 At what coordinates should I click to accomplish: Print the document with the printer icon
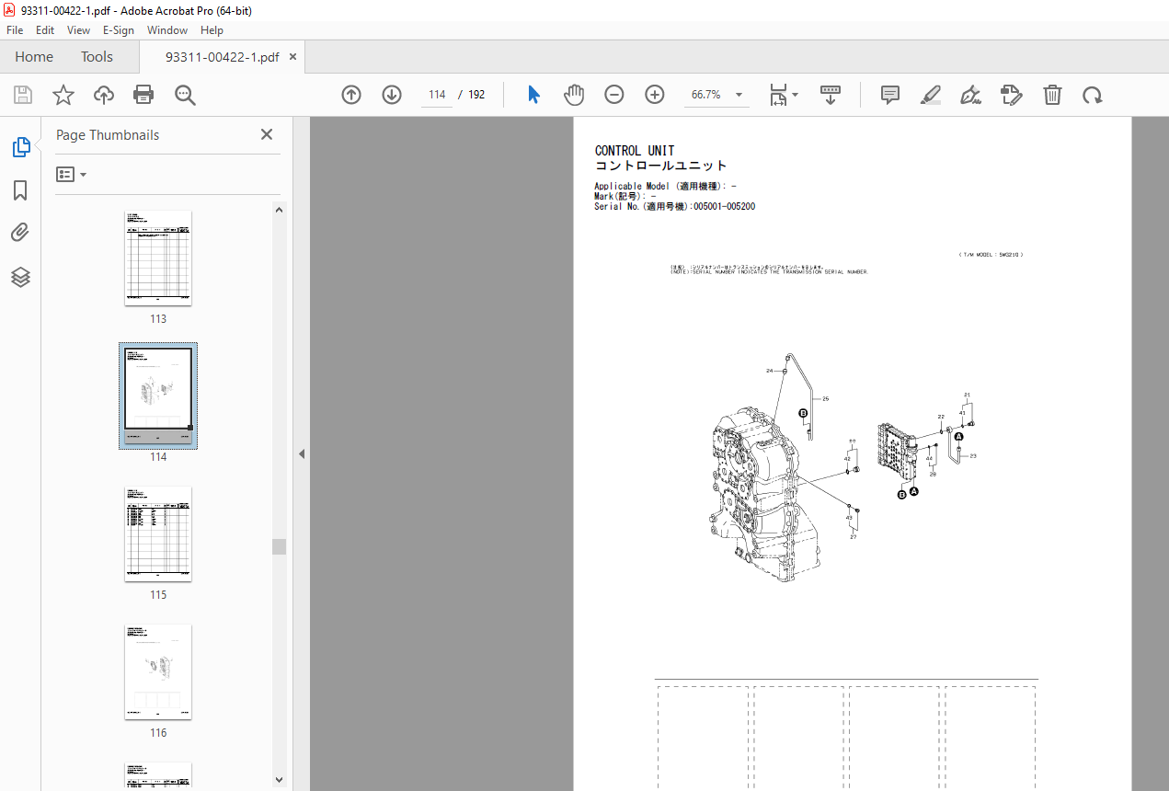tap(143, 95)
